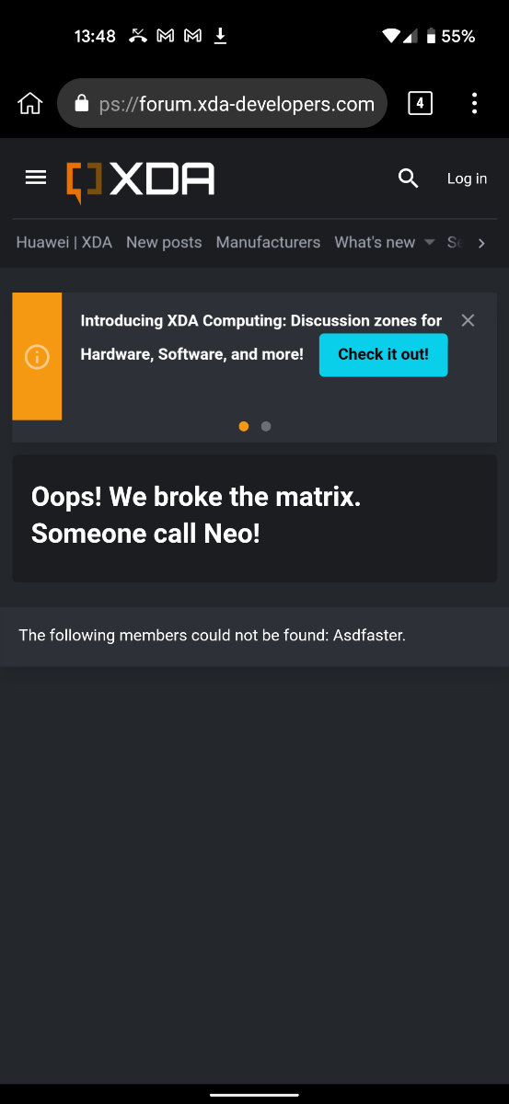Open the browser three-dot overflow menu
The height and width of the screenshot is (1104, 509).
pos(474,103)
